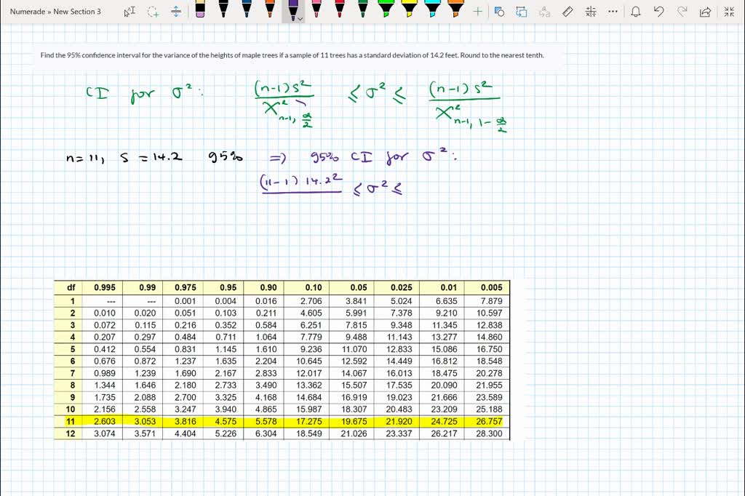745x496 pixels.
Task: Open the notifications bell
Action: coord(637,11)
